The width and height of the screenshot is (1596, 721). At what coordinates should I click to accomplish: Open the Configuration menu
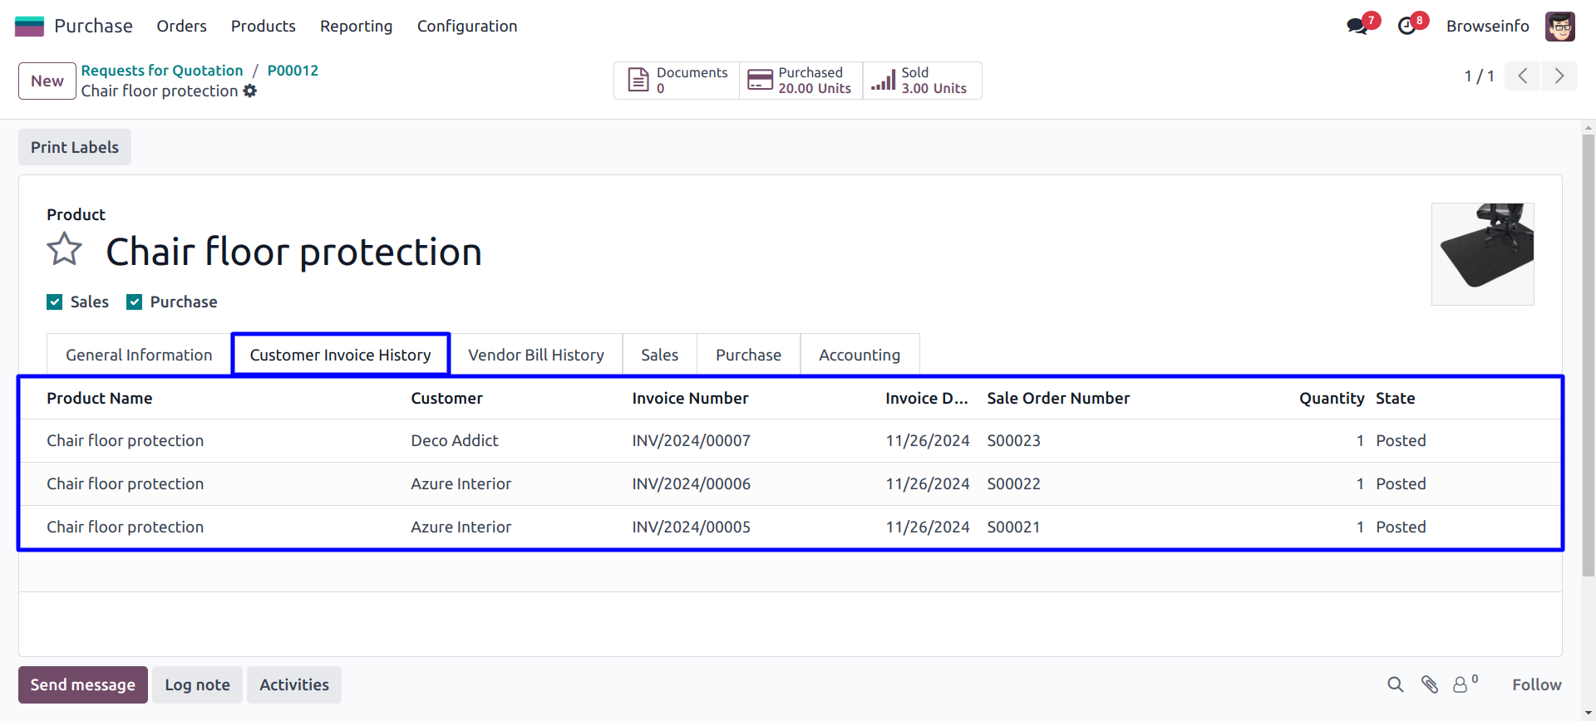[x=467, y=27]
